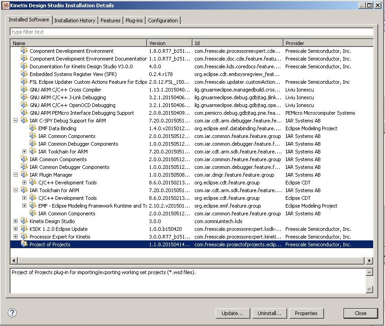Collapse IAR C-SPY Debug Support for ARM

(x=16, y=121)
